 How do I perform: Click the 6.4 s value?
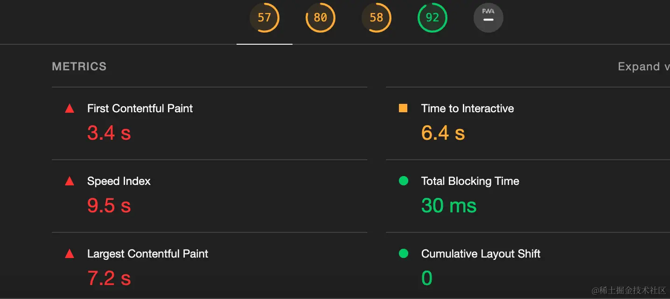point(443,133)
